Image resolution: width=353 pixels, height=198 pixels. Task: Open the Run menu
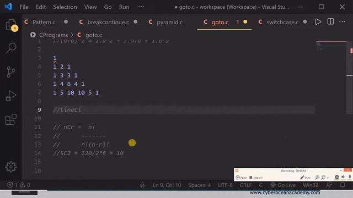[124, 7]
